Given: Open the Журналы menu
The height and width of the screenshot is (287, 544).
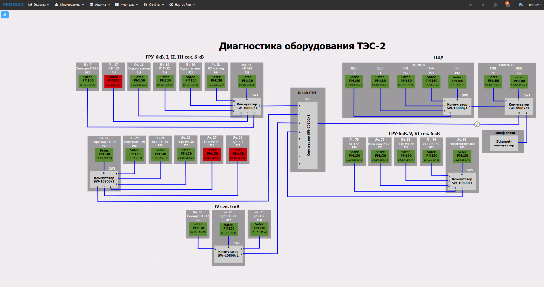Looking at the screenshot, I should point(127,5).
